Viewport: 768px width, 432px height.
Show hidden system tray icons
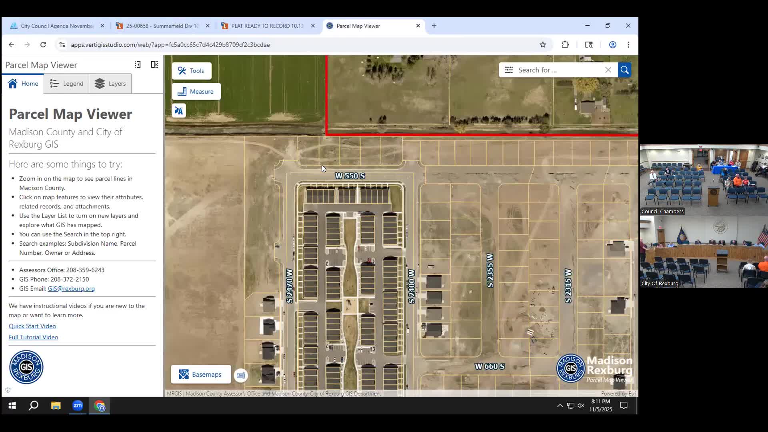(560, 406)
